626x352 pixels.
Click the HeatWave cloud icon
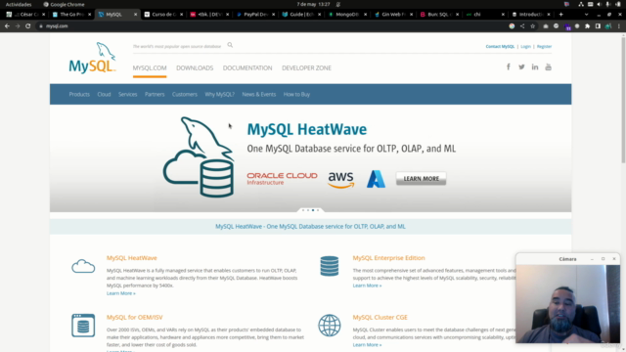(x=83, y=266)
